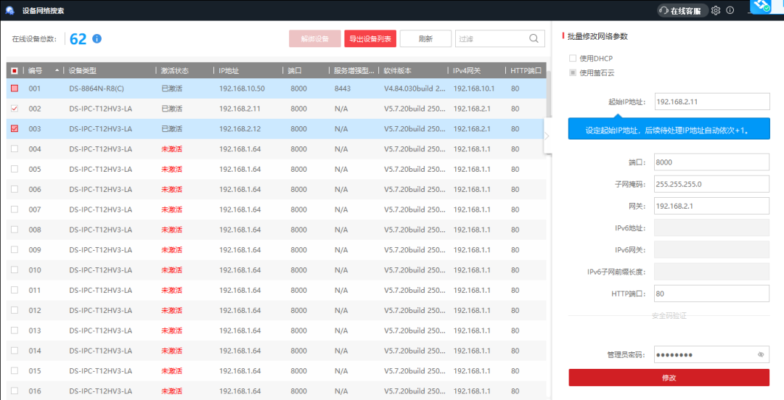This screenshot has width=784, height=400.
Task: Tick the checkbox for device 004
Action: point(15,149)
